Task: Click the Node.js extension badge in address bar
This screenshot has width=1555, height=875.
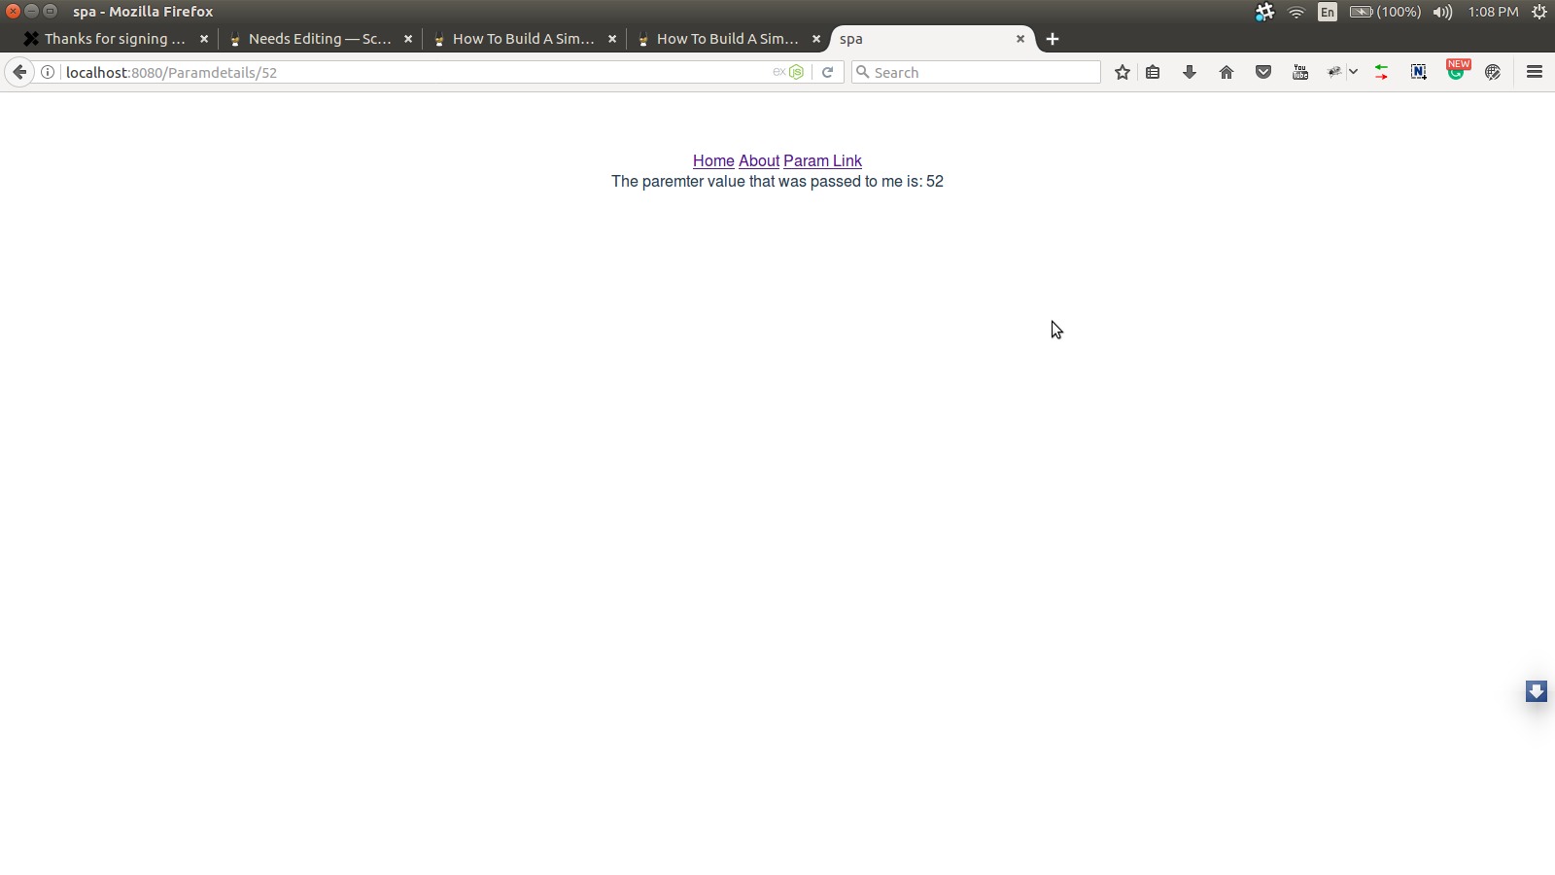Action: (797, 72)
